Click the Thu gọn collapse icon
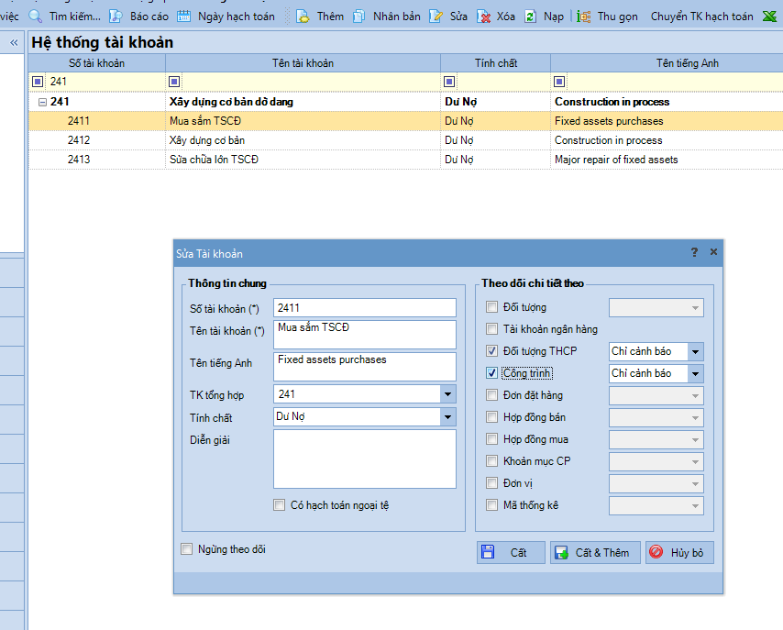The width and height of the screenshot is (783, 630). (x=584, y=17)
